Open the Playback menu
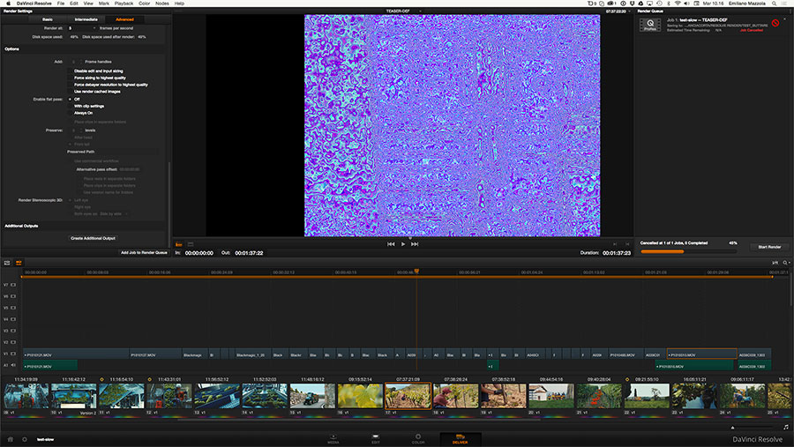Viewport: 794px width, 447px height. click(x=124, y=4)
